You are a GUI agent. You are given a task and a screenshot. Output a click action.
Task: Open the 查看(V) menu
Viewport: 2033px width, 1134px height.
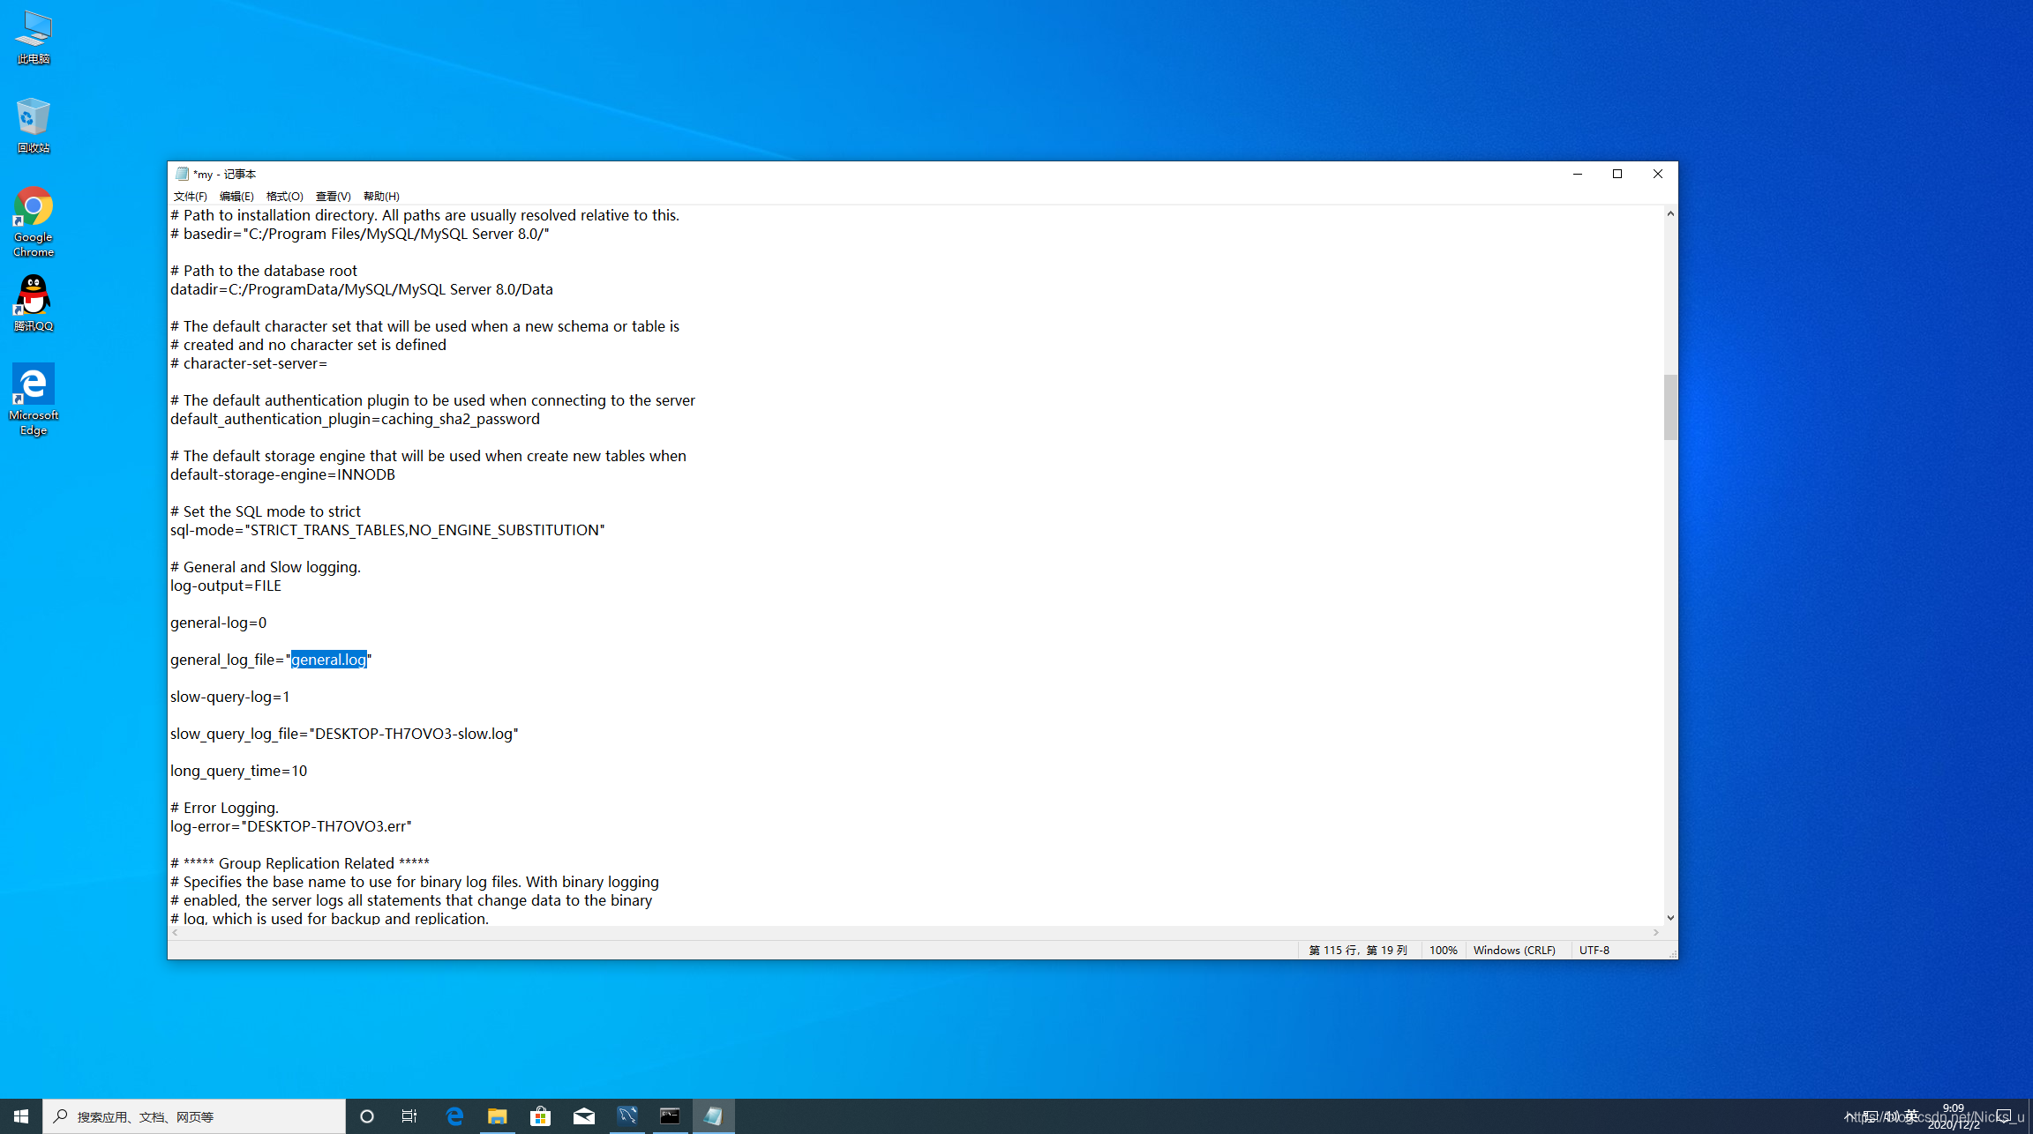click(x=333, y=196)
